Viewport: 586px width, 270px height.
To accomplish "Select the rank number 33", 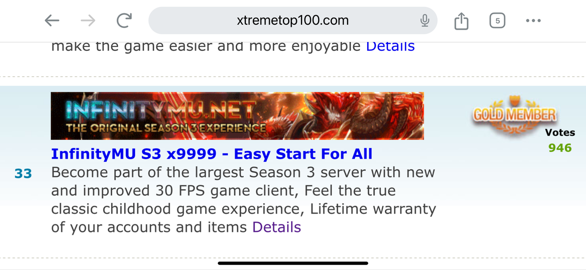I will pyautogui.click(x=23, y=174).
